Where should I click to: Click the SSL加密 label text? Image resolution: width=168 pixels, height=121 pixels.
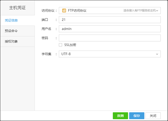[x=70, y=45]
